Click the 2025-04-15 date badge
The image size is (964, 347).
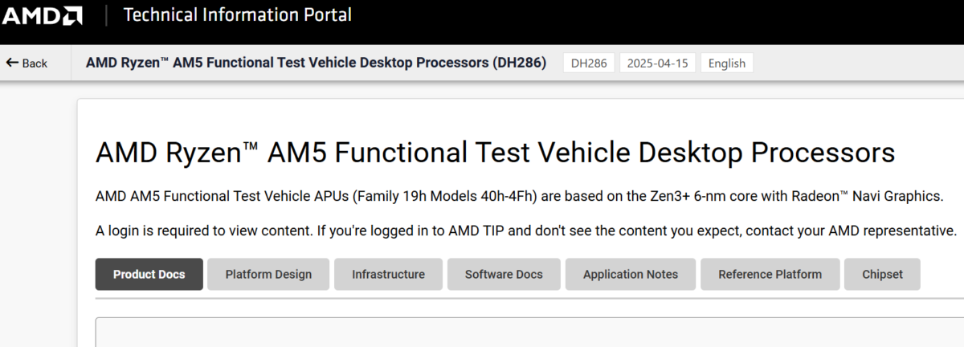(657, 63)
